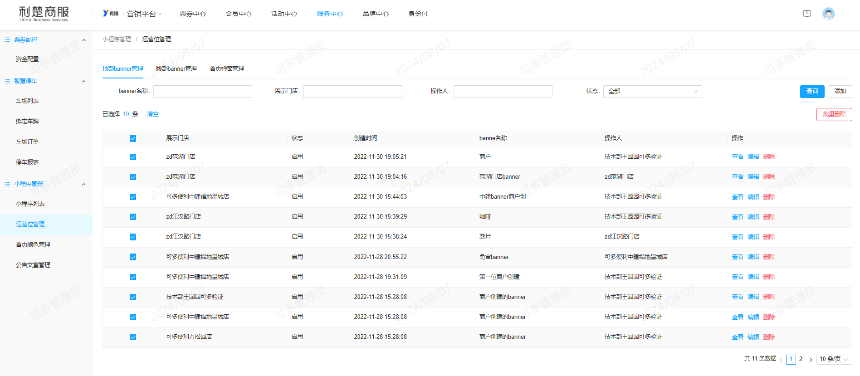Uncheck the 可多便利万松园店 row checkbox
Image resolution: width=860 pixels, height=376 pixels.
tap(133, 337)
